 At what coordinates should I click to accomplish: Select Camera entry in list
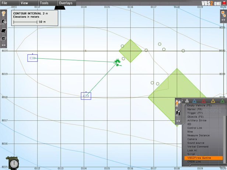coord(192,139)
